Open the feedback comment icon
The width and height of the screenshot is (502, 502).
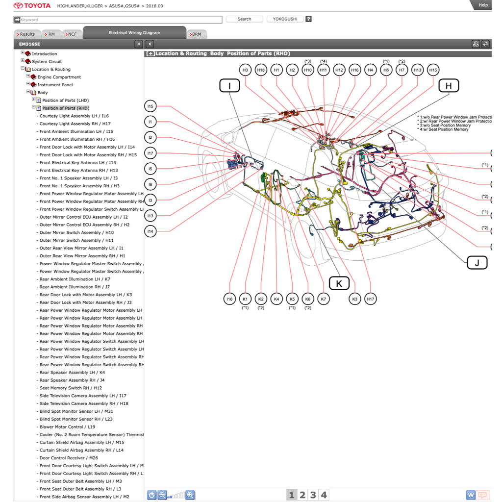(483, 495)
